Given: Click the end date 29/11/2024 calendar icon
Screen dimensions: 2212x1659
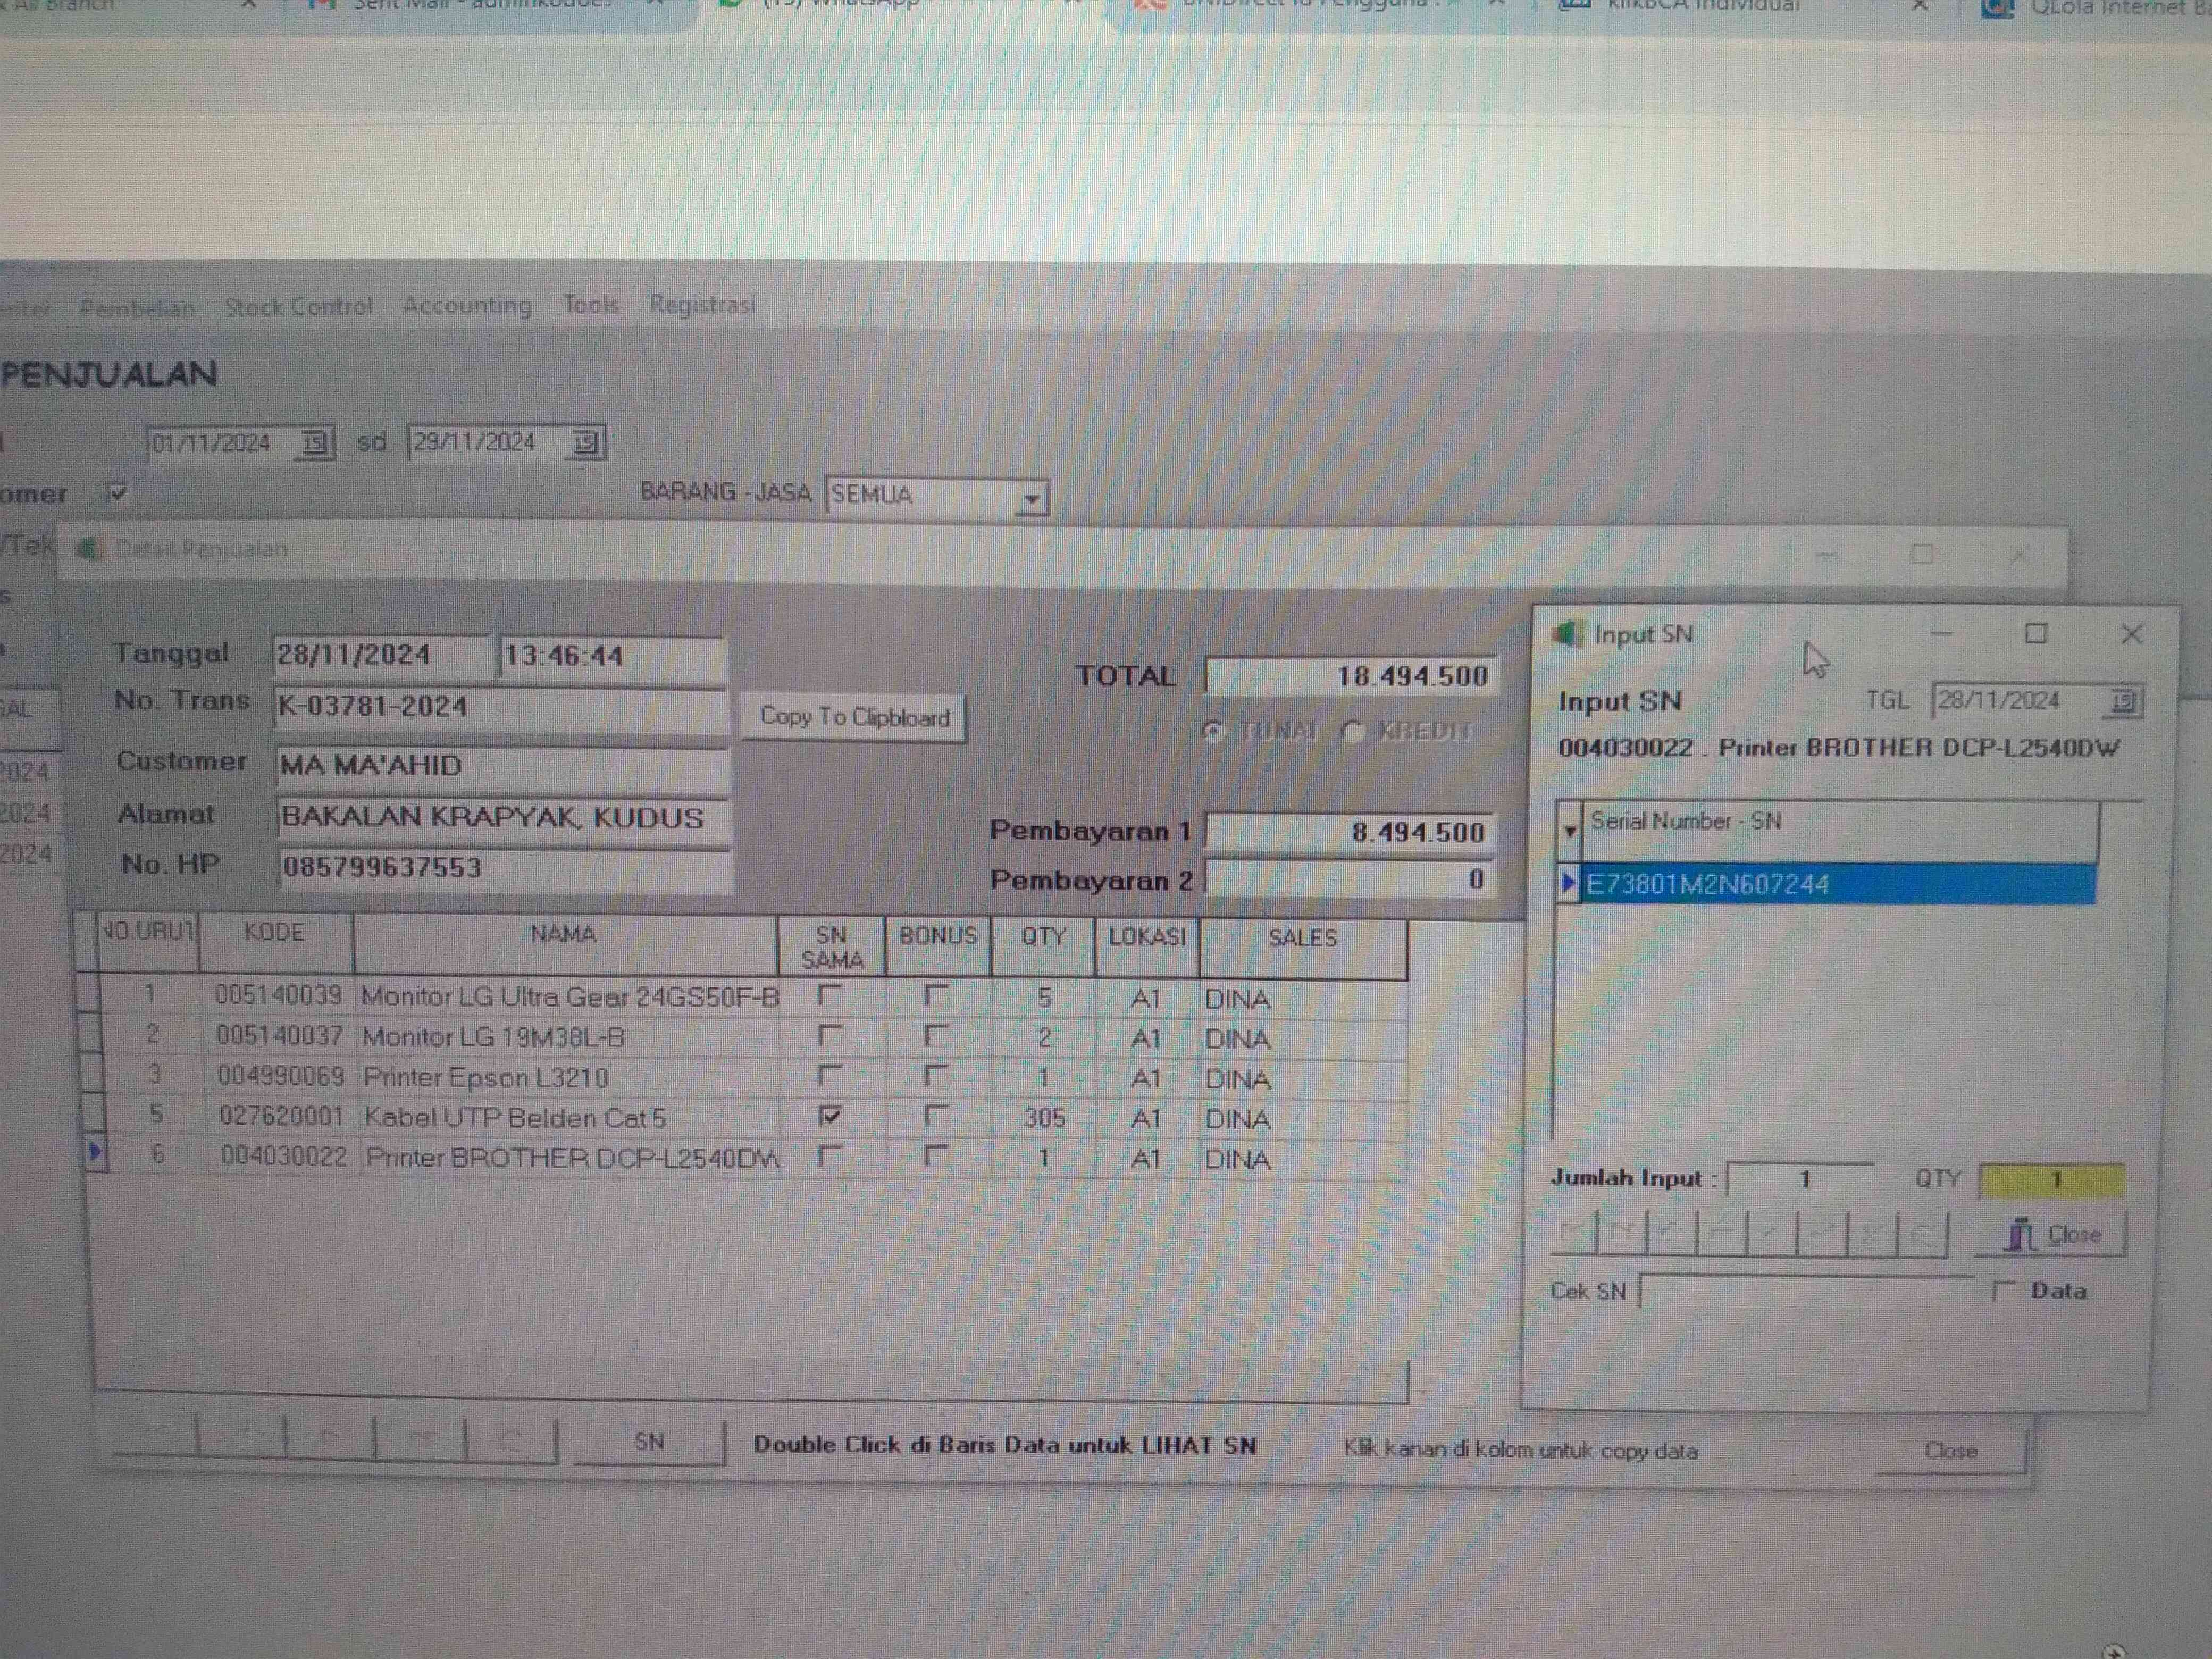Looking at the screenshot, I should pyautogui.click(x=585, y=443).
